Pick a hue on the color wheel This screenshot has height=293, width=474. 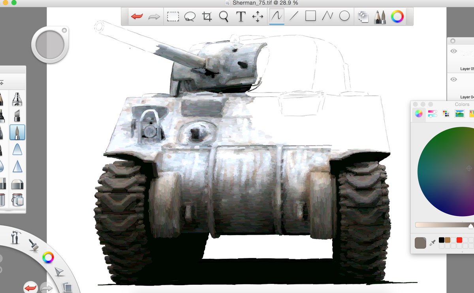tap(446, 171)
